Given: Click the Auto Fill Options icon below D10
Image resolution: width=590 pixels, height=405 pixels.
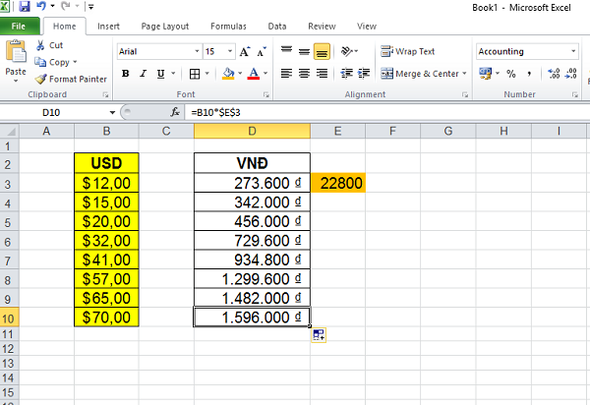Looking at the screenshot, I should (320, 337).
